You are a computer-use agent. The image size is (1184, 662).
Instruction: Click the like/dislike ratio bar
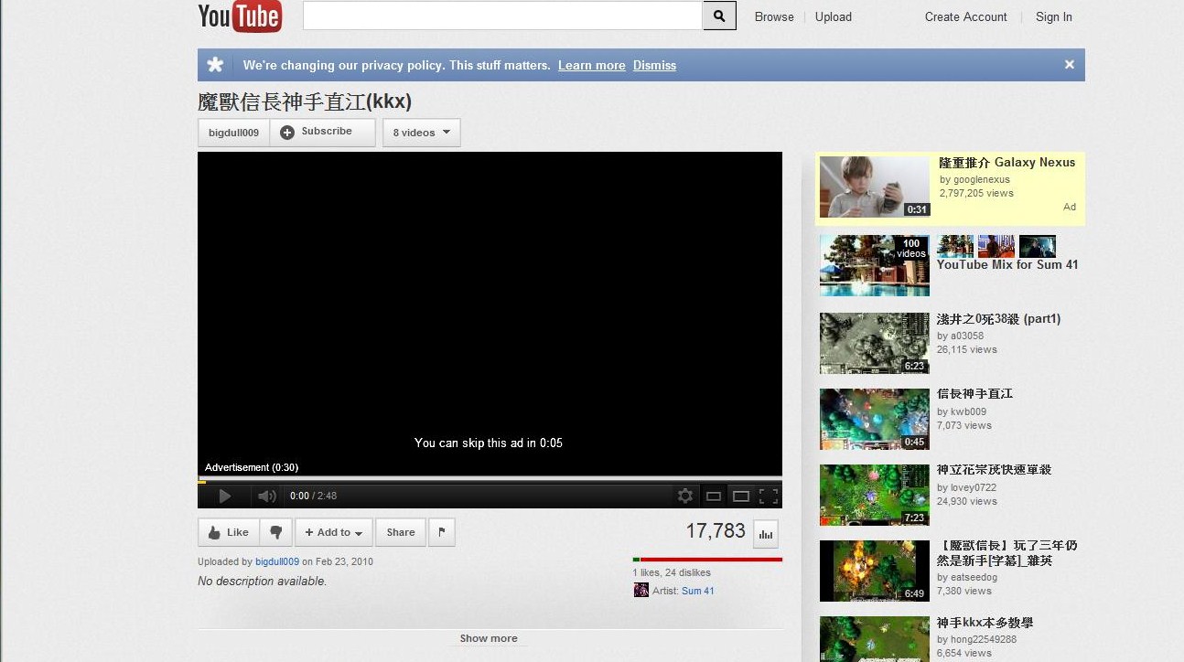coord(707,559)
